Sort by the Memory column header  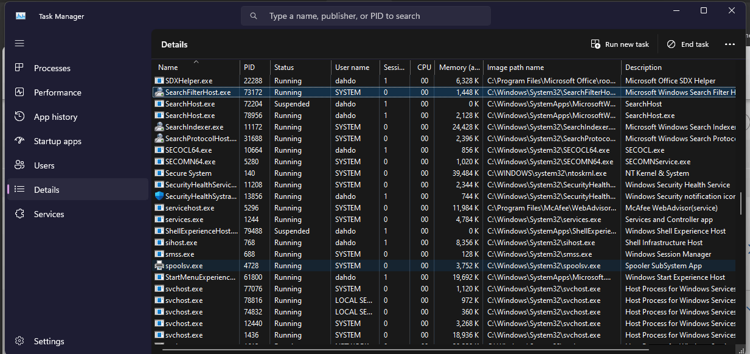459,68
